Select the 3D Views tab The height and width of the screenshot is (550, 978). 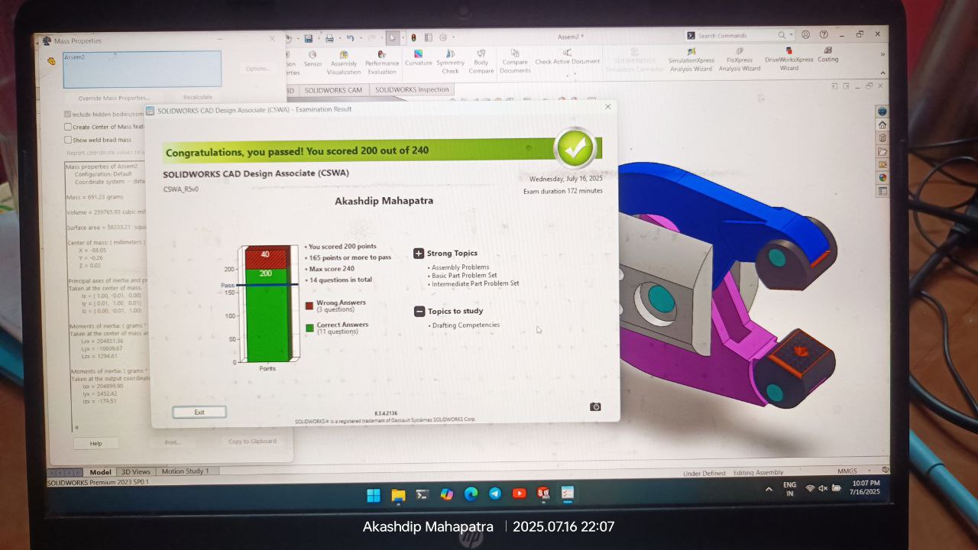click(136, 472)
